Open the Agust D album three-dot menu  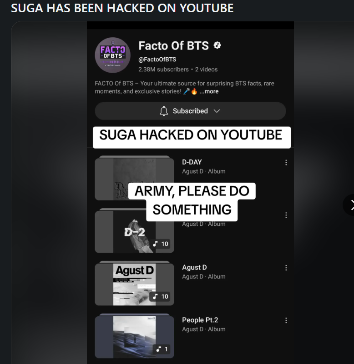pyautogui.click(x=286, y=268)
